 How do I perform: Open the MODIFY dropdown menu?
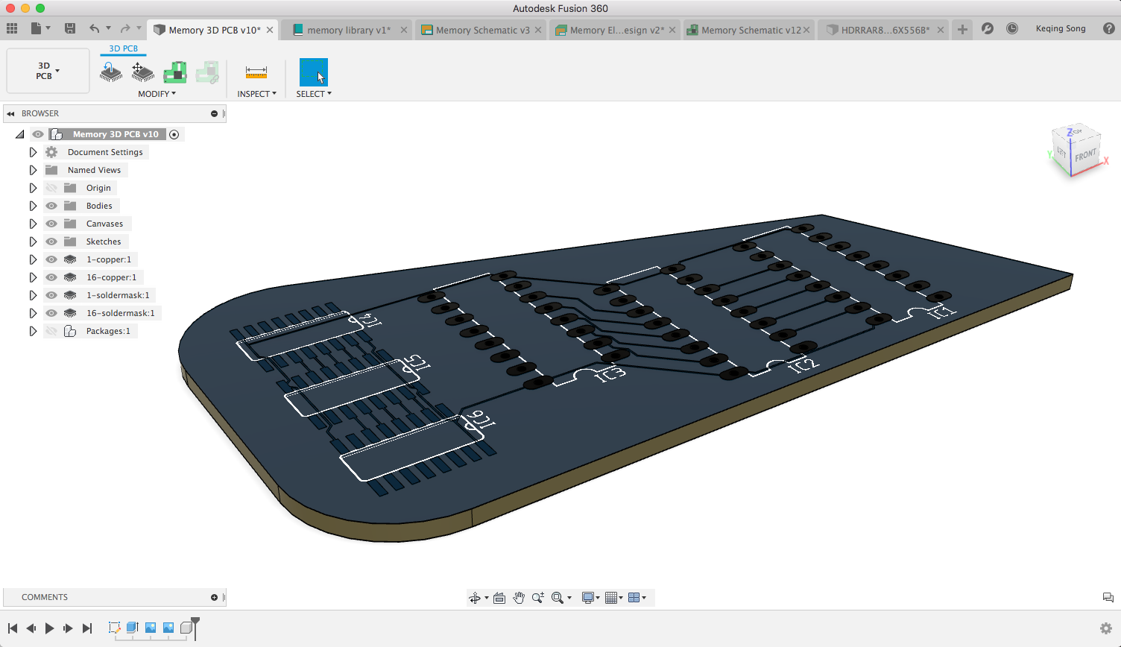(157, 94)
